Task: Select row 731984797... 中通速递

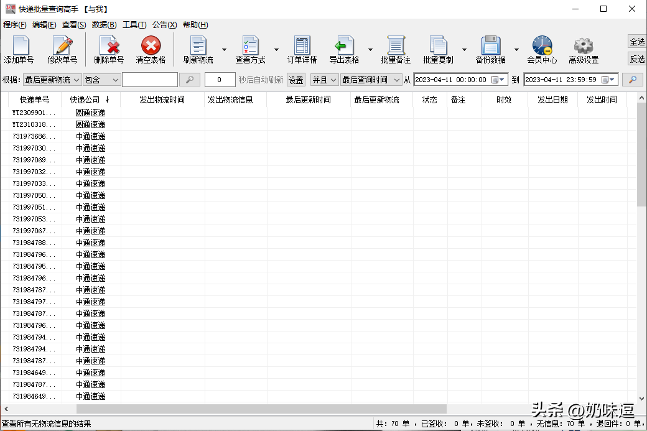Action: click(x=318, y=302)
